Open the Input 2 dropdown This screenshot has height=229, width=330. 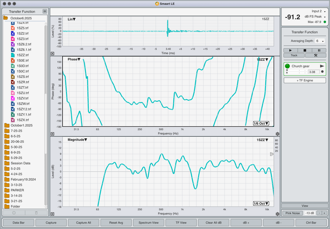318,11
